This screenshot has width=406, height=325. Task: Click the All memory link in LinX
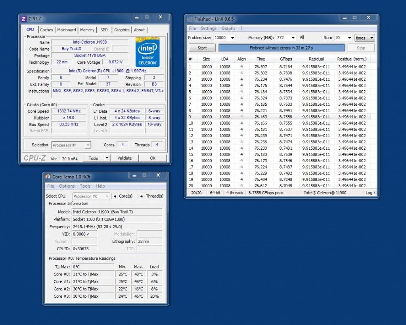(302, 38)
